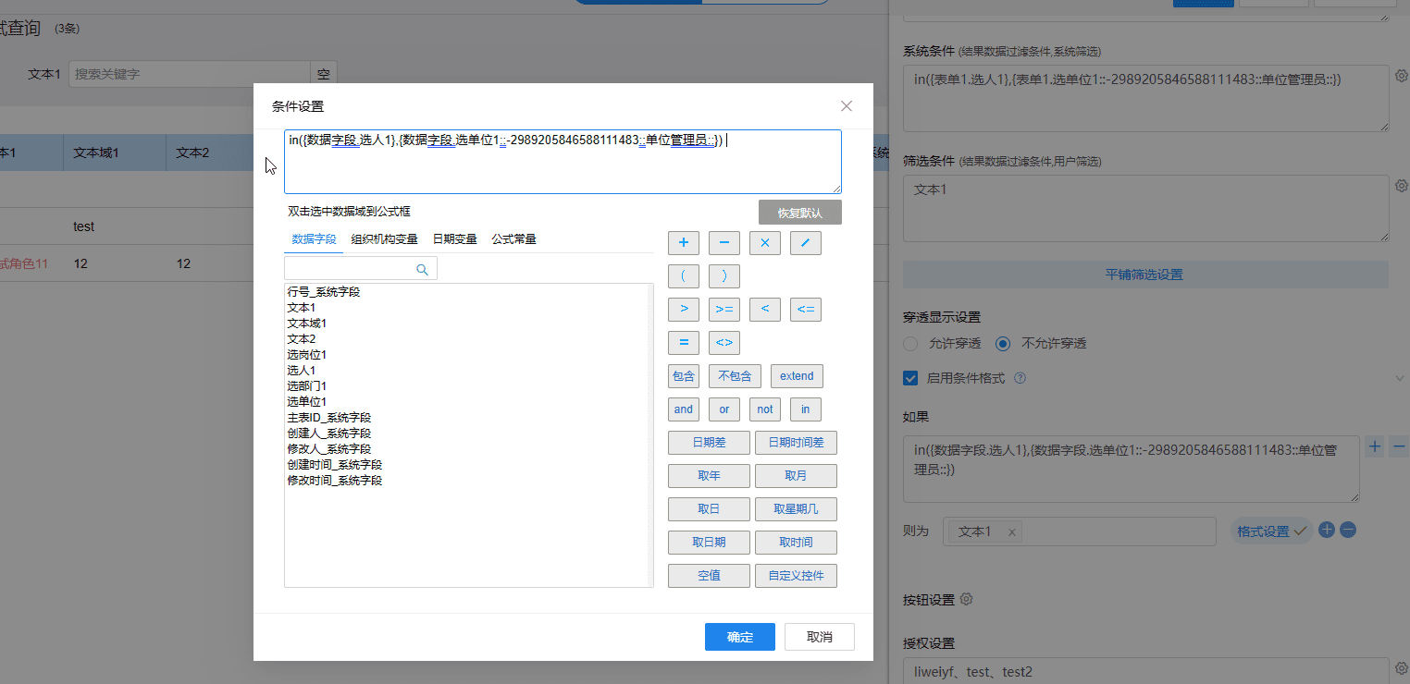Select 允许穿透 radio option
This screenshot has width=1410, height=684.
[x=910, y=343]
